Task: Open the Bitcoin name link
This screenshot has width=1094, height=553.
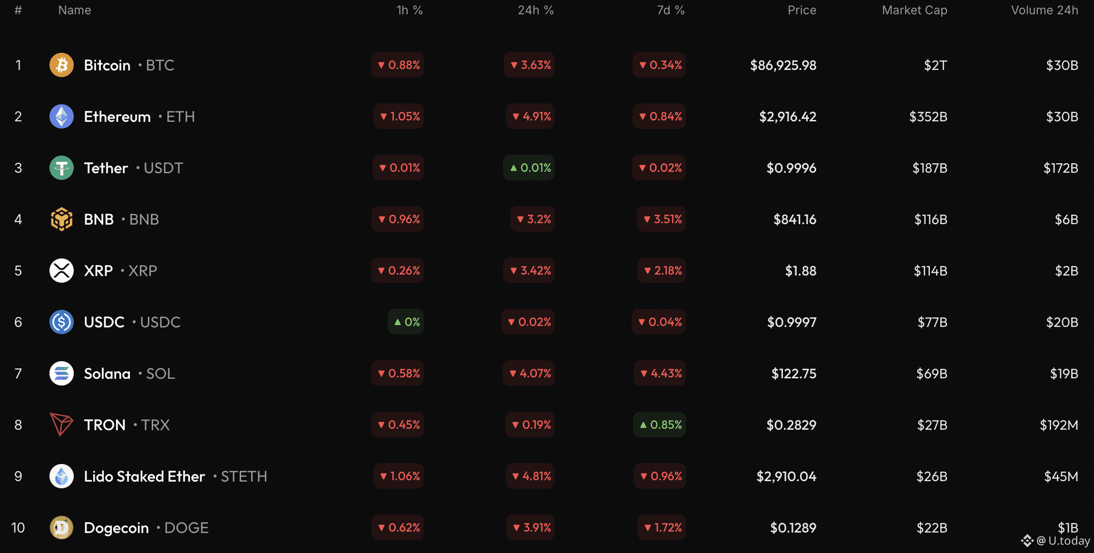Action: [x=107, y=65]
